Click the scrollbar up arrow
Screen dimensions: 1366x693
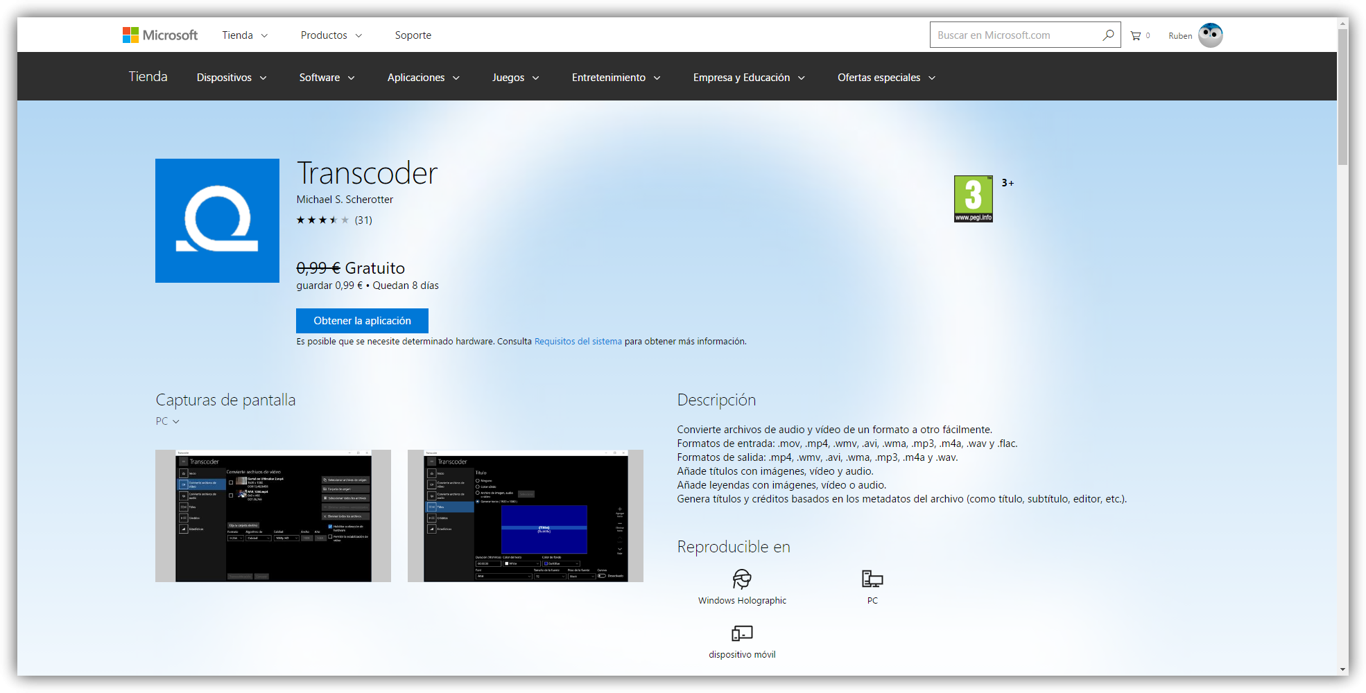point(1343,23)
